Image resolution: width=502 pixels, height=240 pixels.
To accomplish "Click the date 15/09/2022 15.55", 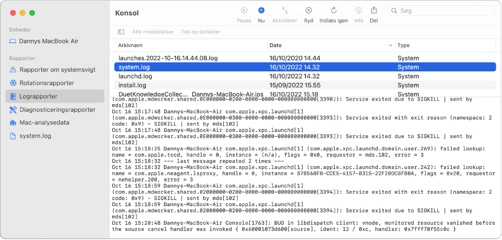I will 295,85.
